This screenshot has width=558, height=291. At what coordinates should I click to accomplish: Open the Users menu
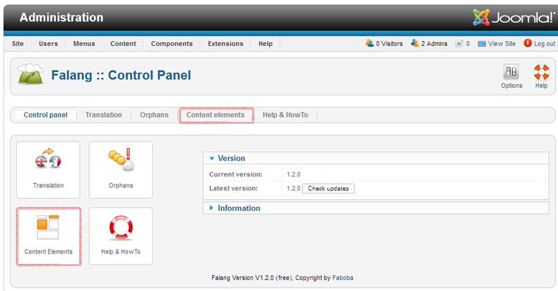[x=48, y=44]
